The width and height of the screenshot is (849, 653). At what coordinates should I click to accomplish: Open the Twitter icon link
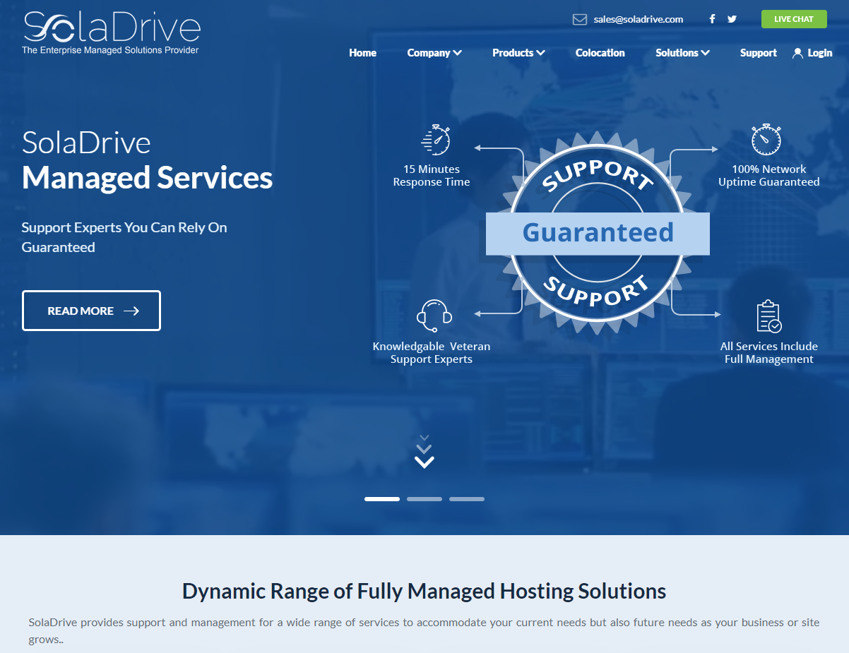[732, 19]
